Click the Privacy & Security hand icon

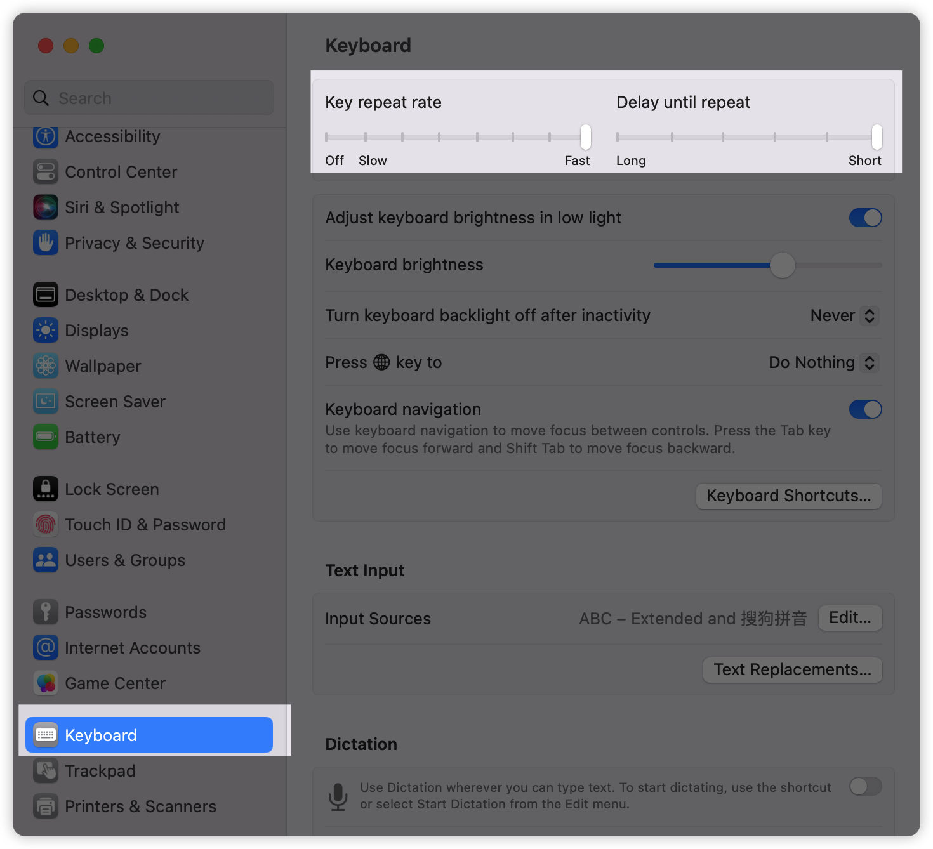click(x=46, y=243)
